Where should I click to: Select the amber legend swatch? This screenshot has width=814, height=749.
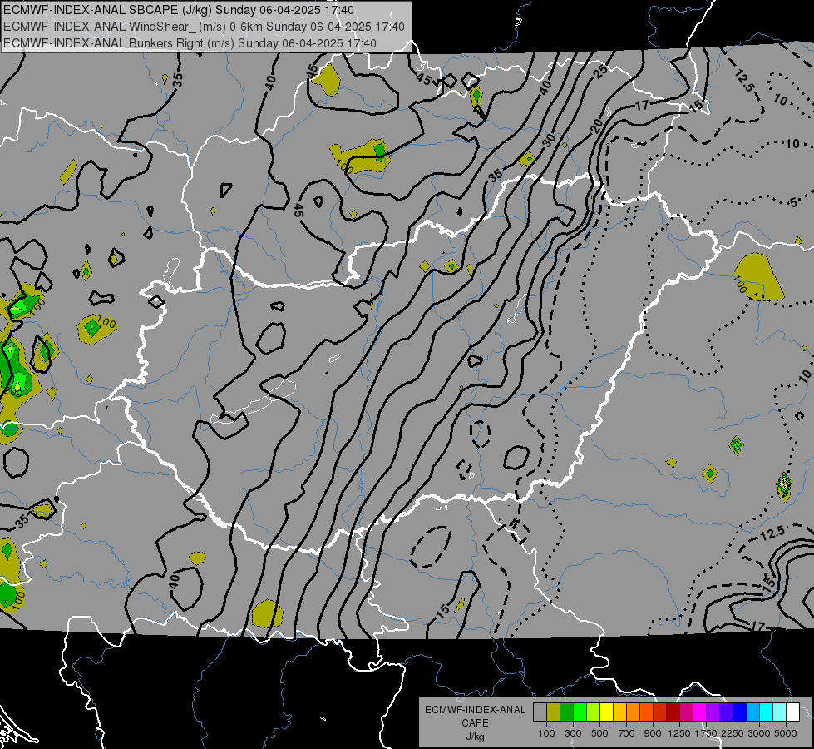tap(619, 712)
